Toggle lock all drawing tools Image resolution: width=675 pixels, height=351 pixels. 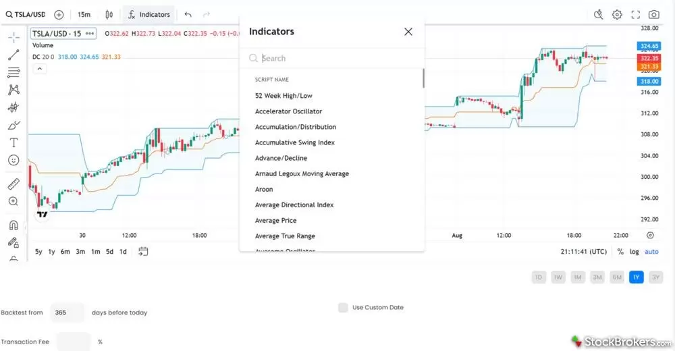(x=13, y=243)
